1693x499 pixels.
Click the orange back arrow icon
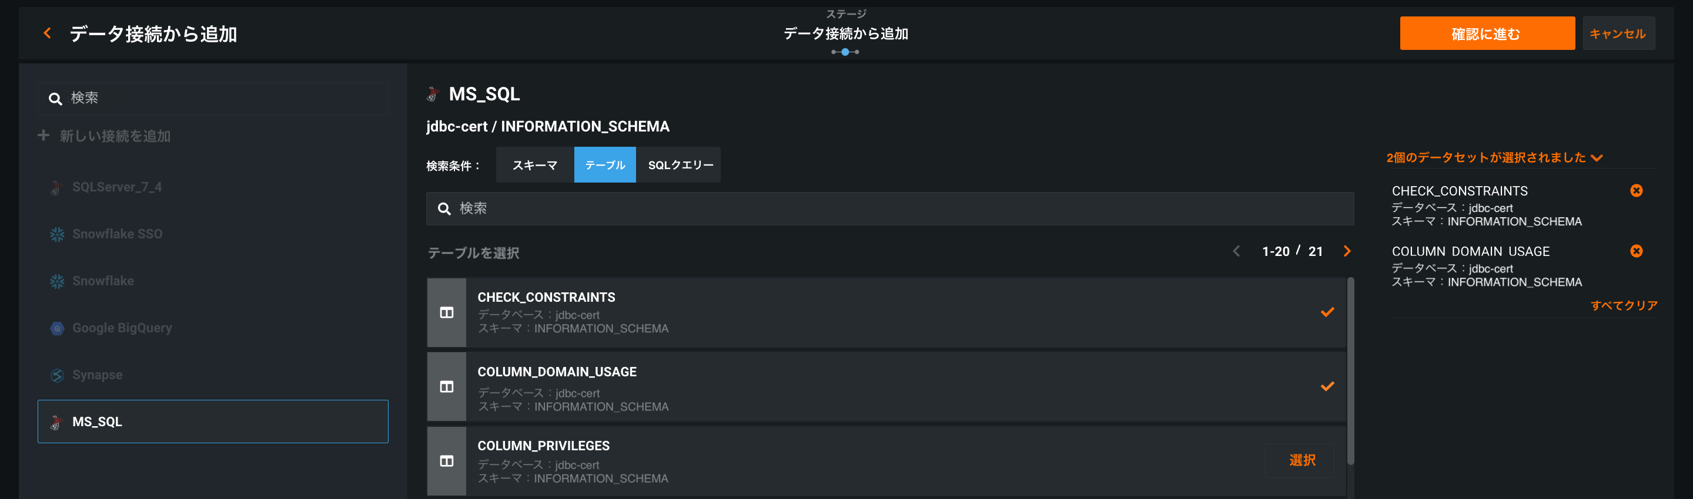point(47,33)
